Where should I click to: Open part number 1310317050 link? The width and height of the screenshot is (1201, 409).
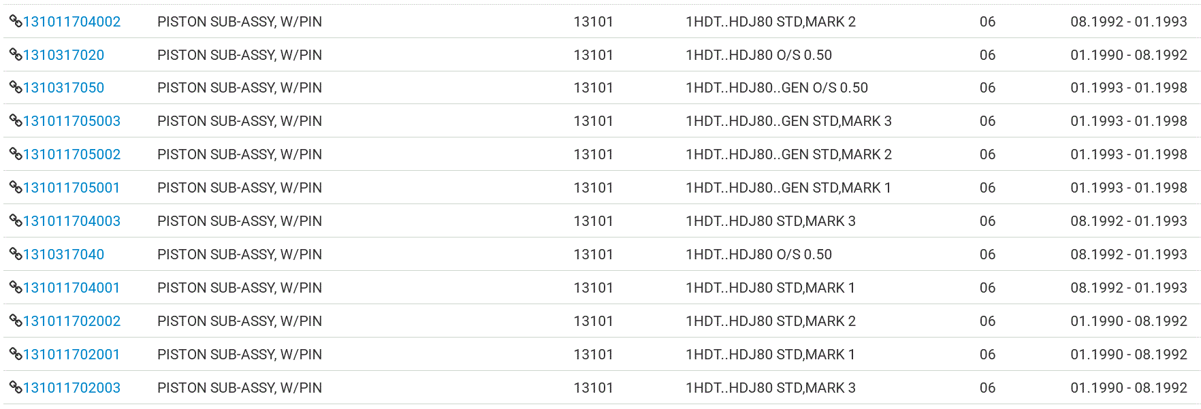[x=63, y=88]
